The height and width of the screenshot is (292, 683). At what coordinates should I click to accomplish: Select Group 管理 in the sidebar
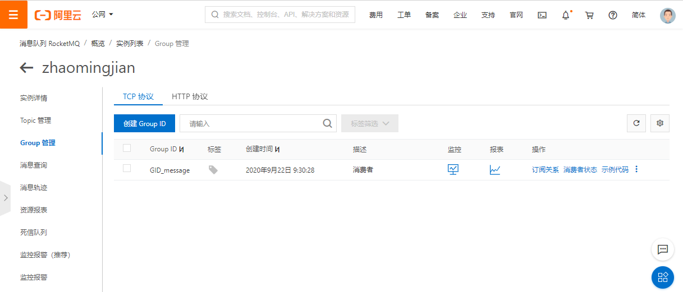click(38, 143)
